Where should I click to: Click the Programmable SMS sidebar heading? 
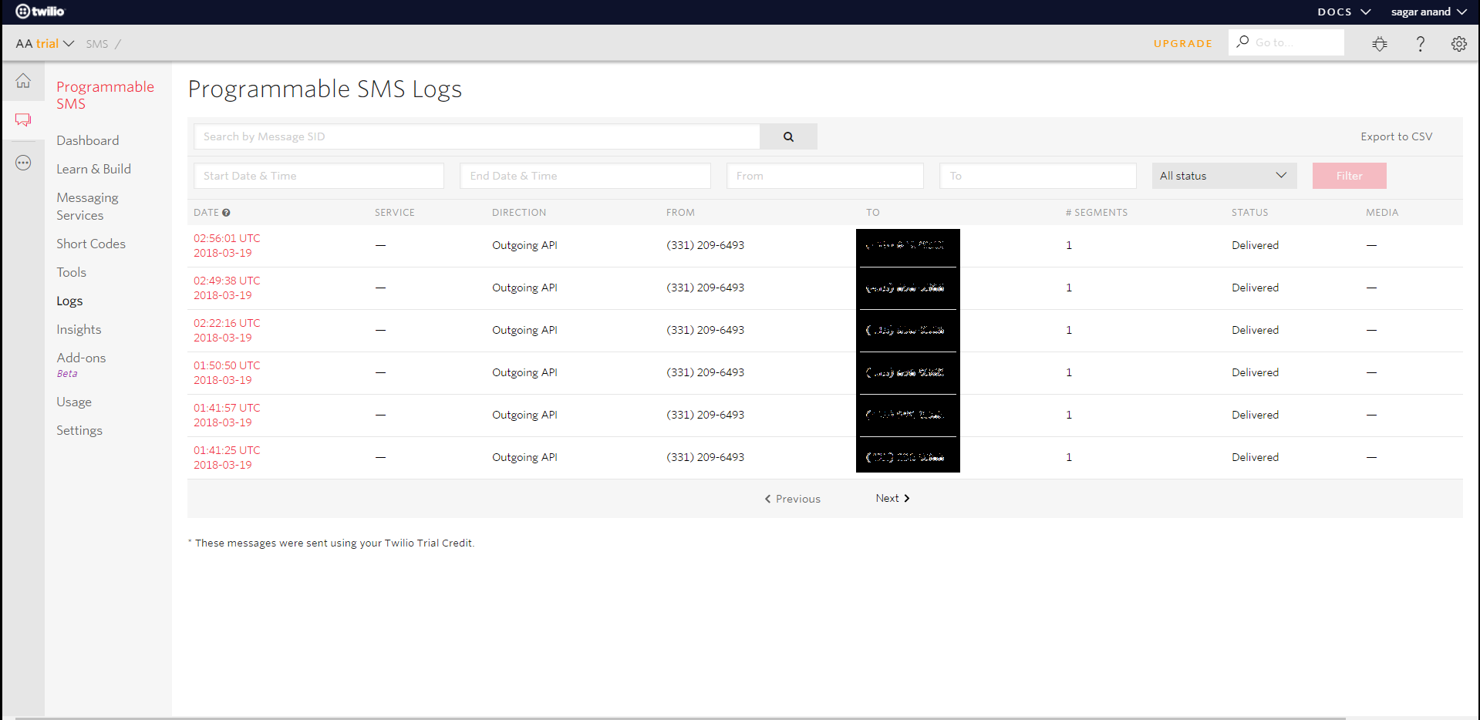[x=105, y=95]
